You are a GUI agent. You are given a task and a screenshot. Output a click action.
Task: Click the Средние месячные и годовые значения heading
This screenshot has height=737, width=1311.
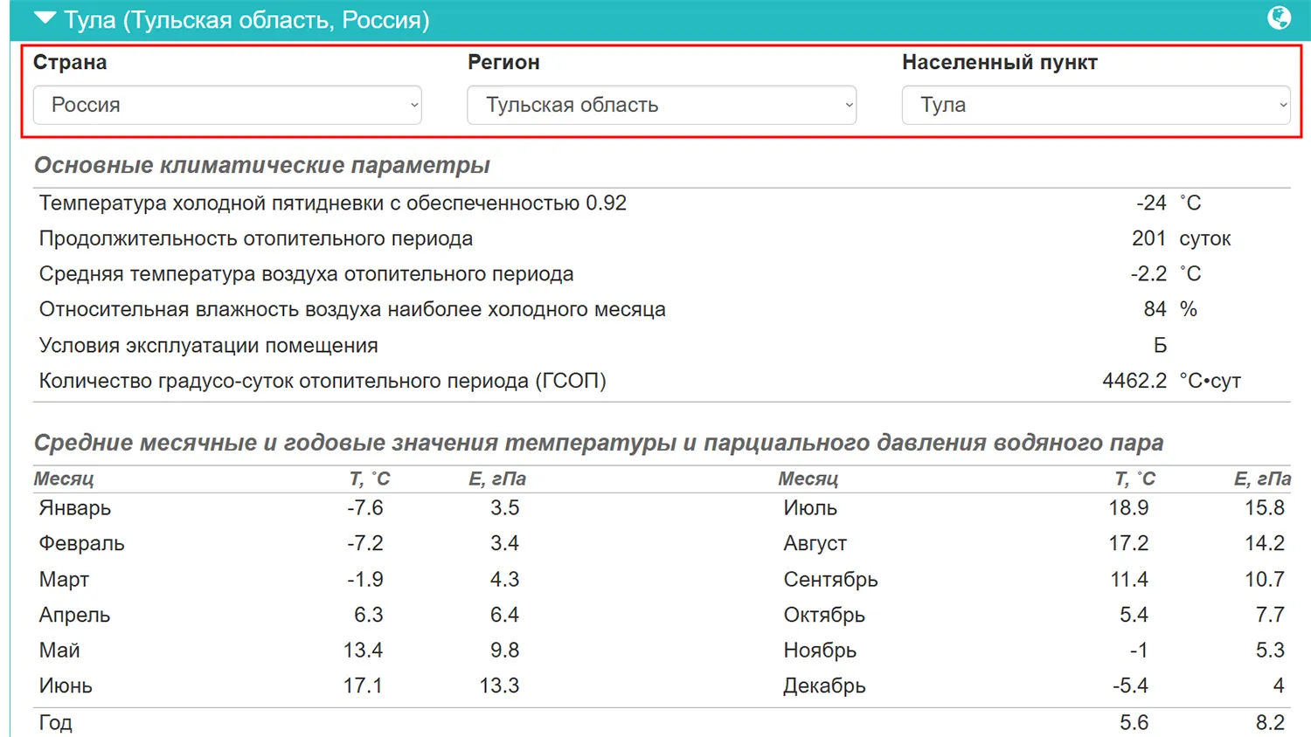598,443
